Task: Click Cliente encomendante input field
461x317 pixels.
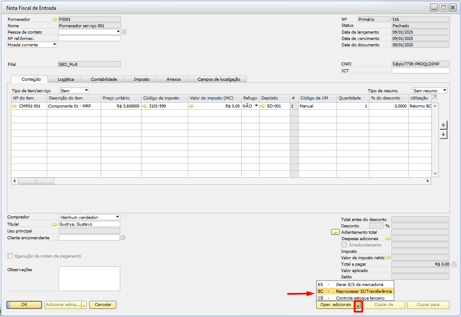Action: [89, 238]
